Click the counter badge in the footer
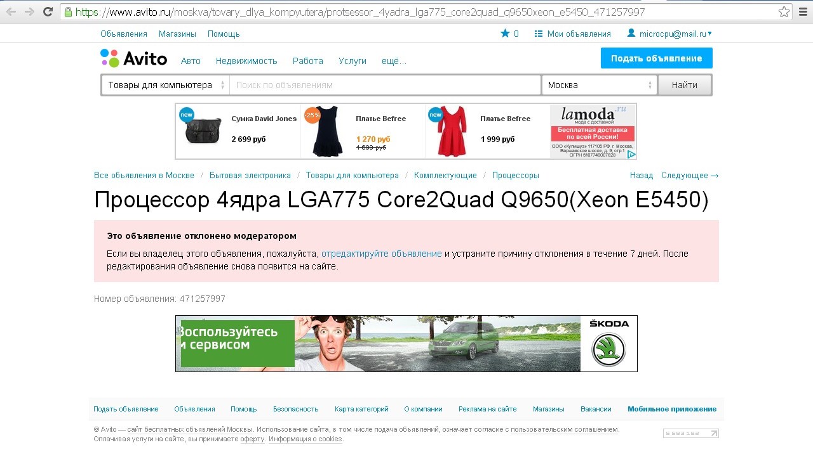Viewport: 813px width, 459px height. coord(690,434)
